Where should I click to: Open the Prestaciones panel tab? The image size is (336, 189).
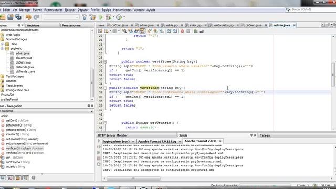71,25
